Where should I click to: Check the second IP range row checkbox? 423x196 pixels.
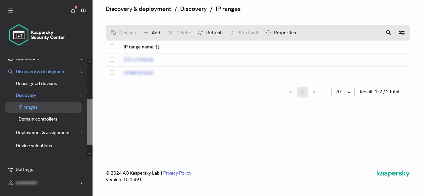pos(112,72)
